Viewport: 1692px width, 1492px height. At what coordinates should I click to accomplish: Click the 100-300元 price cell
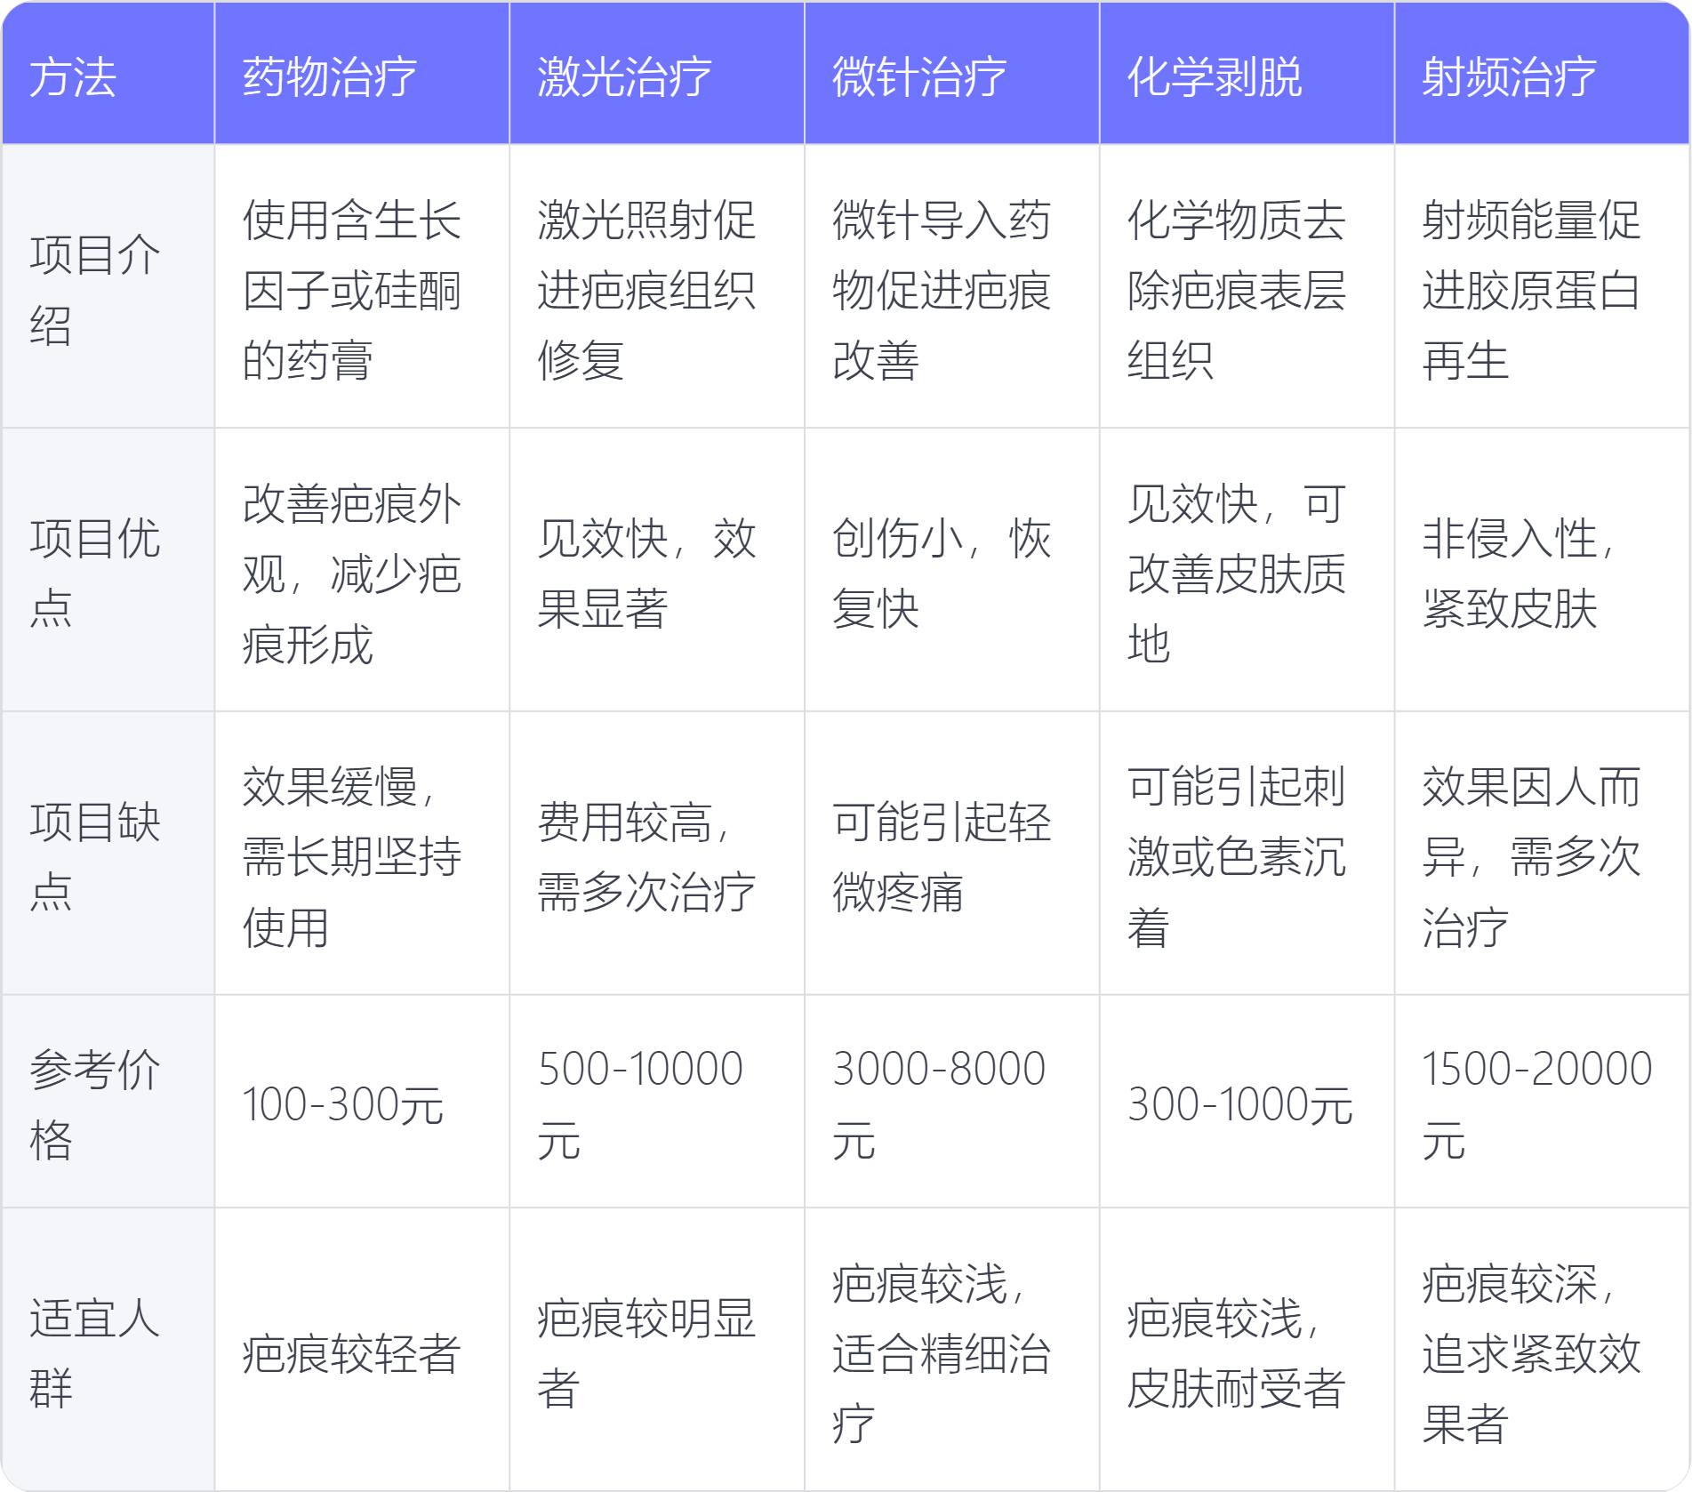[343, 1104]
